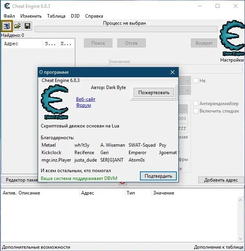Click the Подтвердить button
Image resolution: width=245 pixels, height=251 pixels.
[158, 176]
